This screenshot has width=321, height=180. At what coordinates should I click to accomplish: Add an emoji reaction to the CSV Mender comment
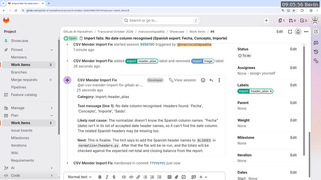(x=203, y=80)
